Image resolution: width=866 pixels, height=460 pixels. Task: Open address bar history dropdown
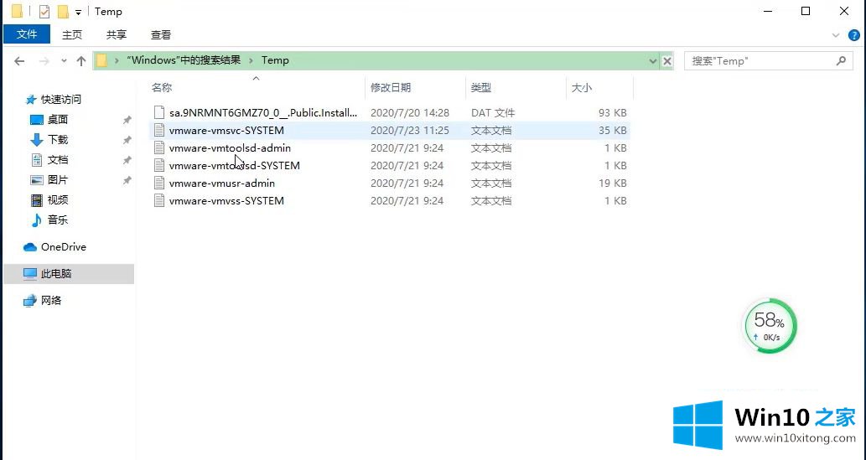click(x=653, y=61)
